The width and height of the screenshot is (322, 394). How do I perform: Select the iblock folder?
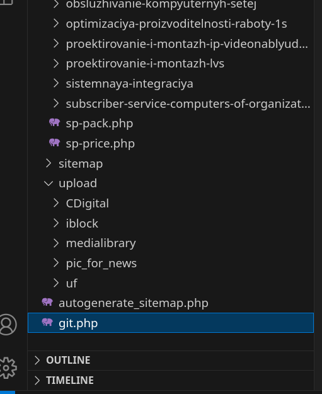click(82, 223)
